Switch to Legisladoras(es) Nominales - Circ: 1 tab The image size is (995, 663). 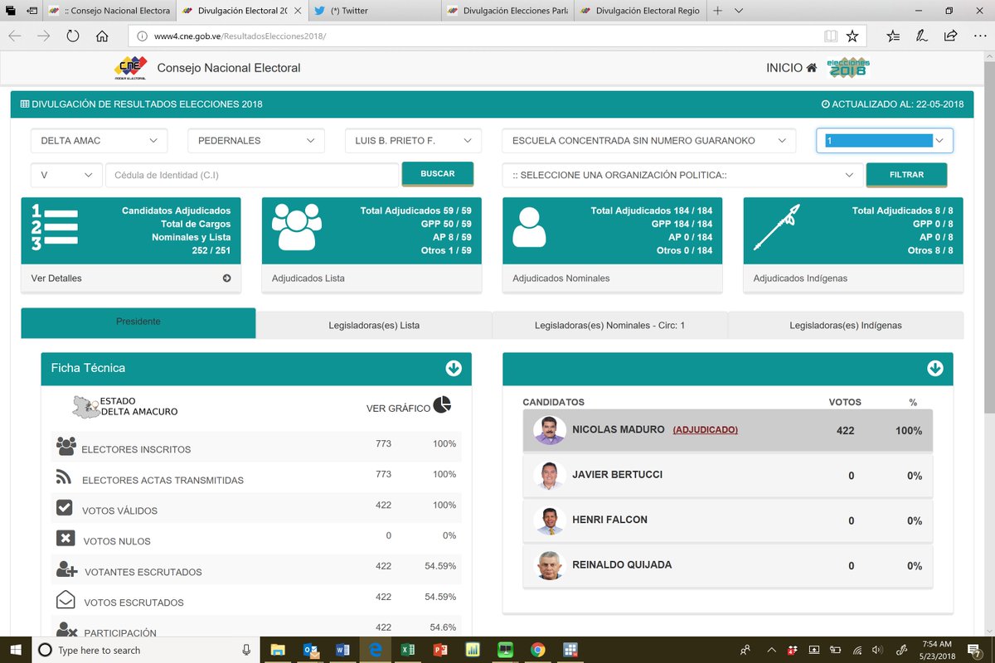[610, 325]
